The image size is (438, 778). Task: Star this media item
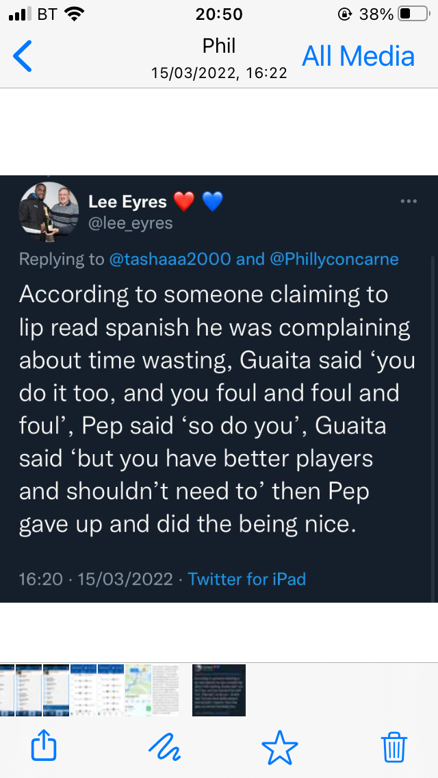281,746
